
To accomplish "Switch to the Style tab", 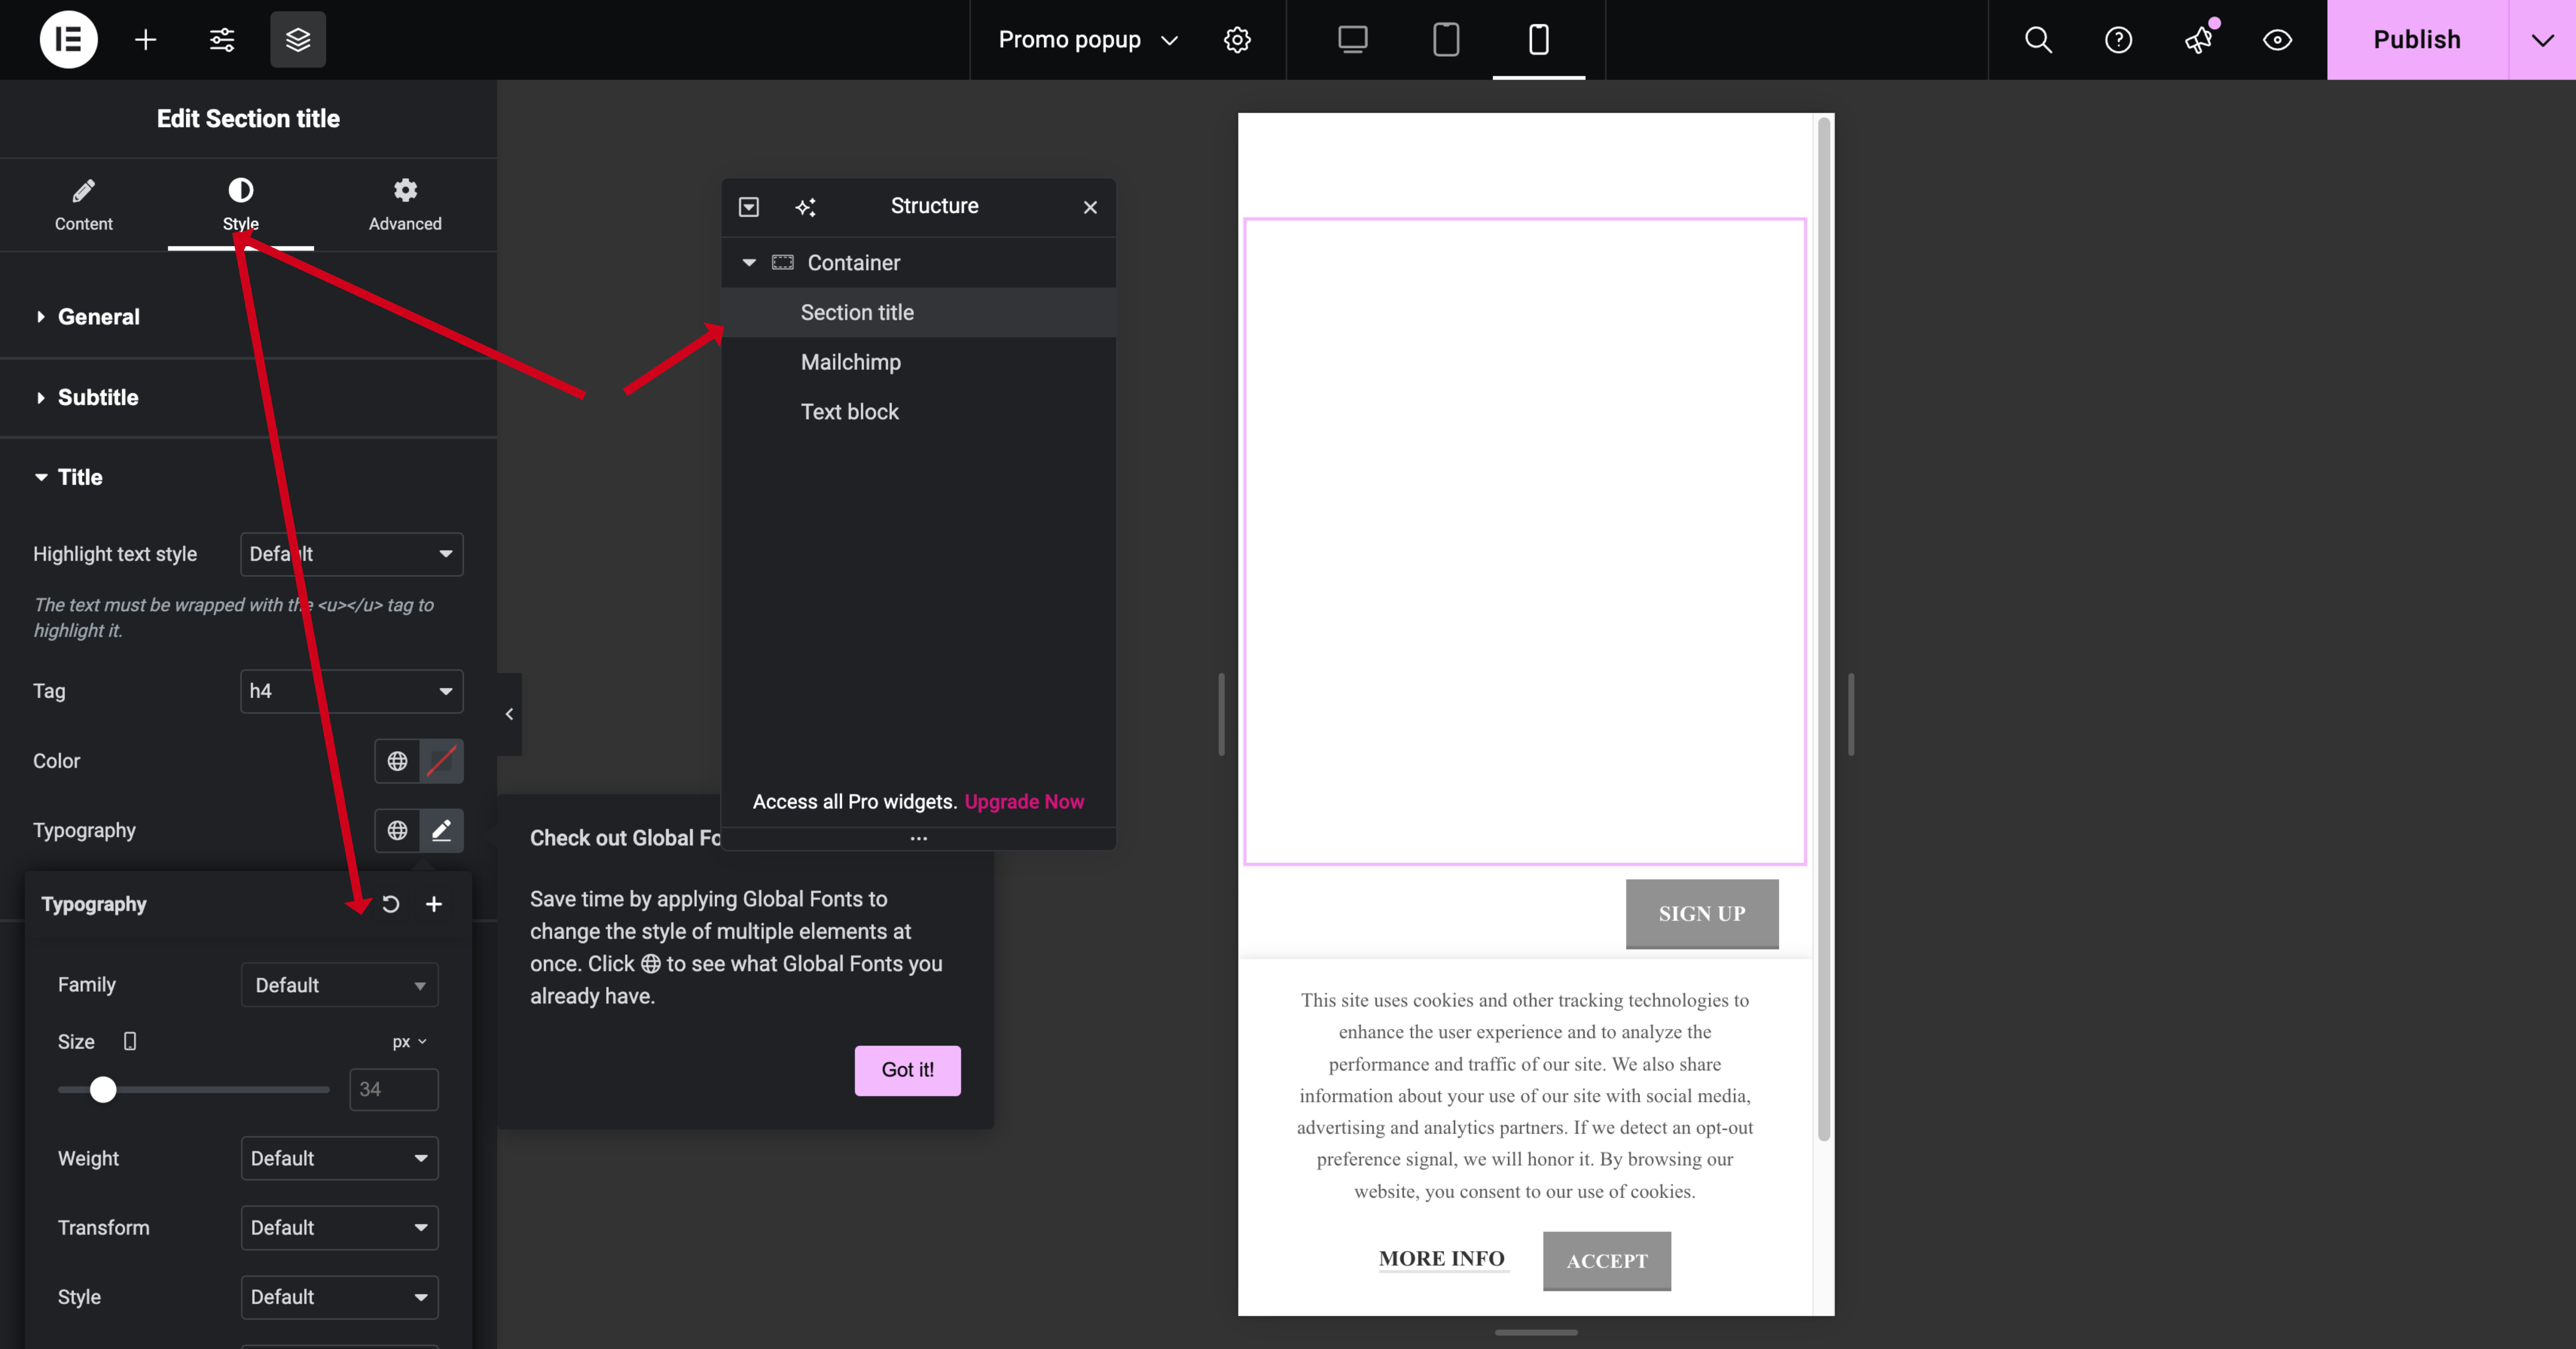I will pos(241,205).
